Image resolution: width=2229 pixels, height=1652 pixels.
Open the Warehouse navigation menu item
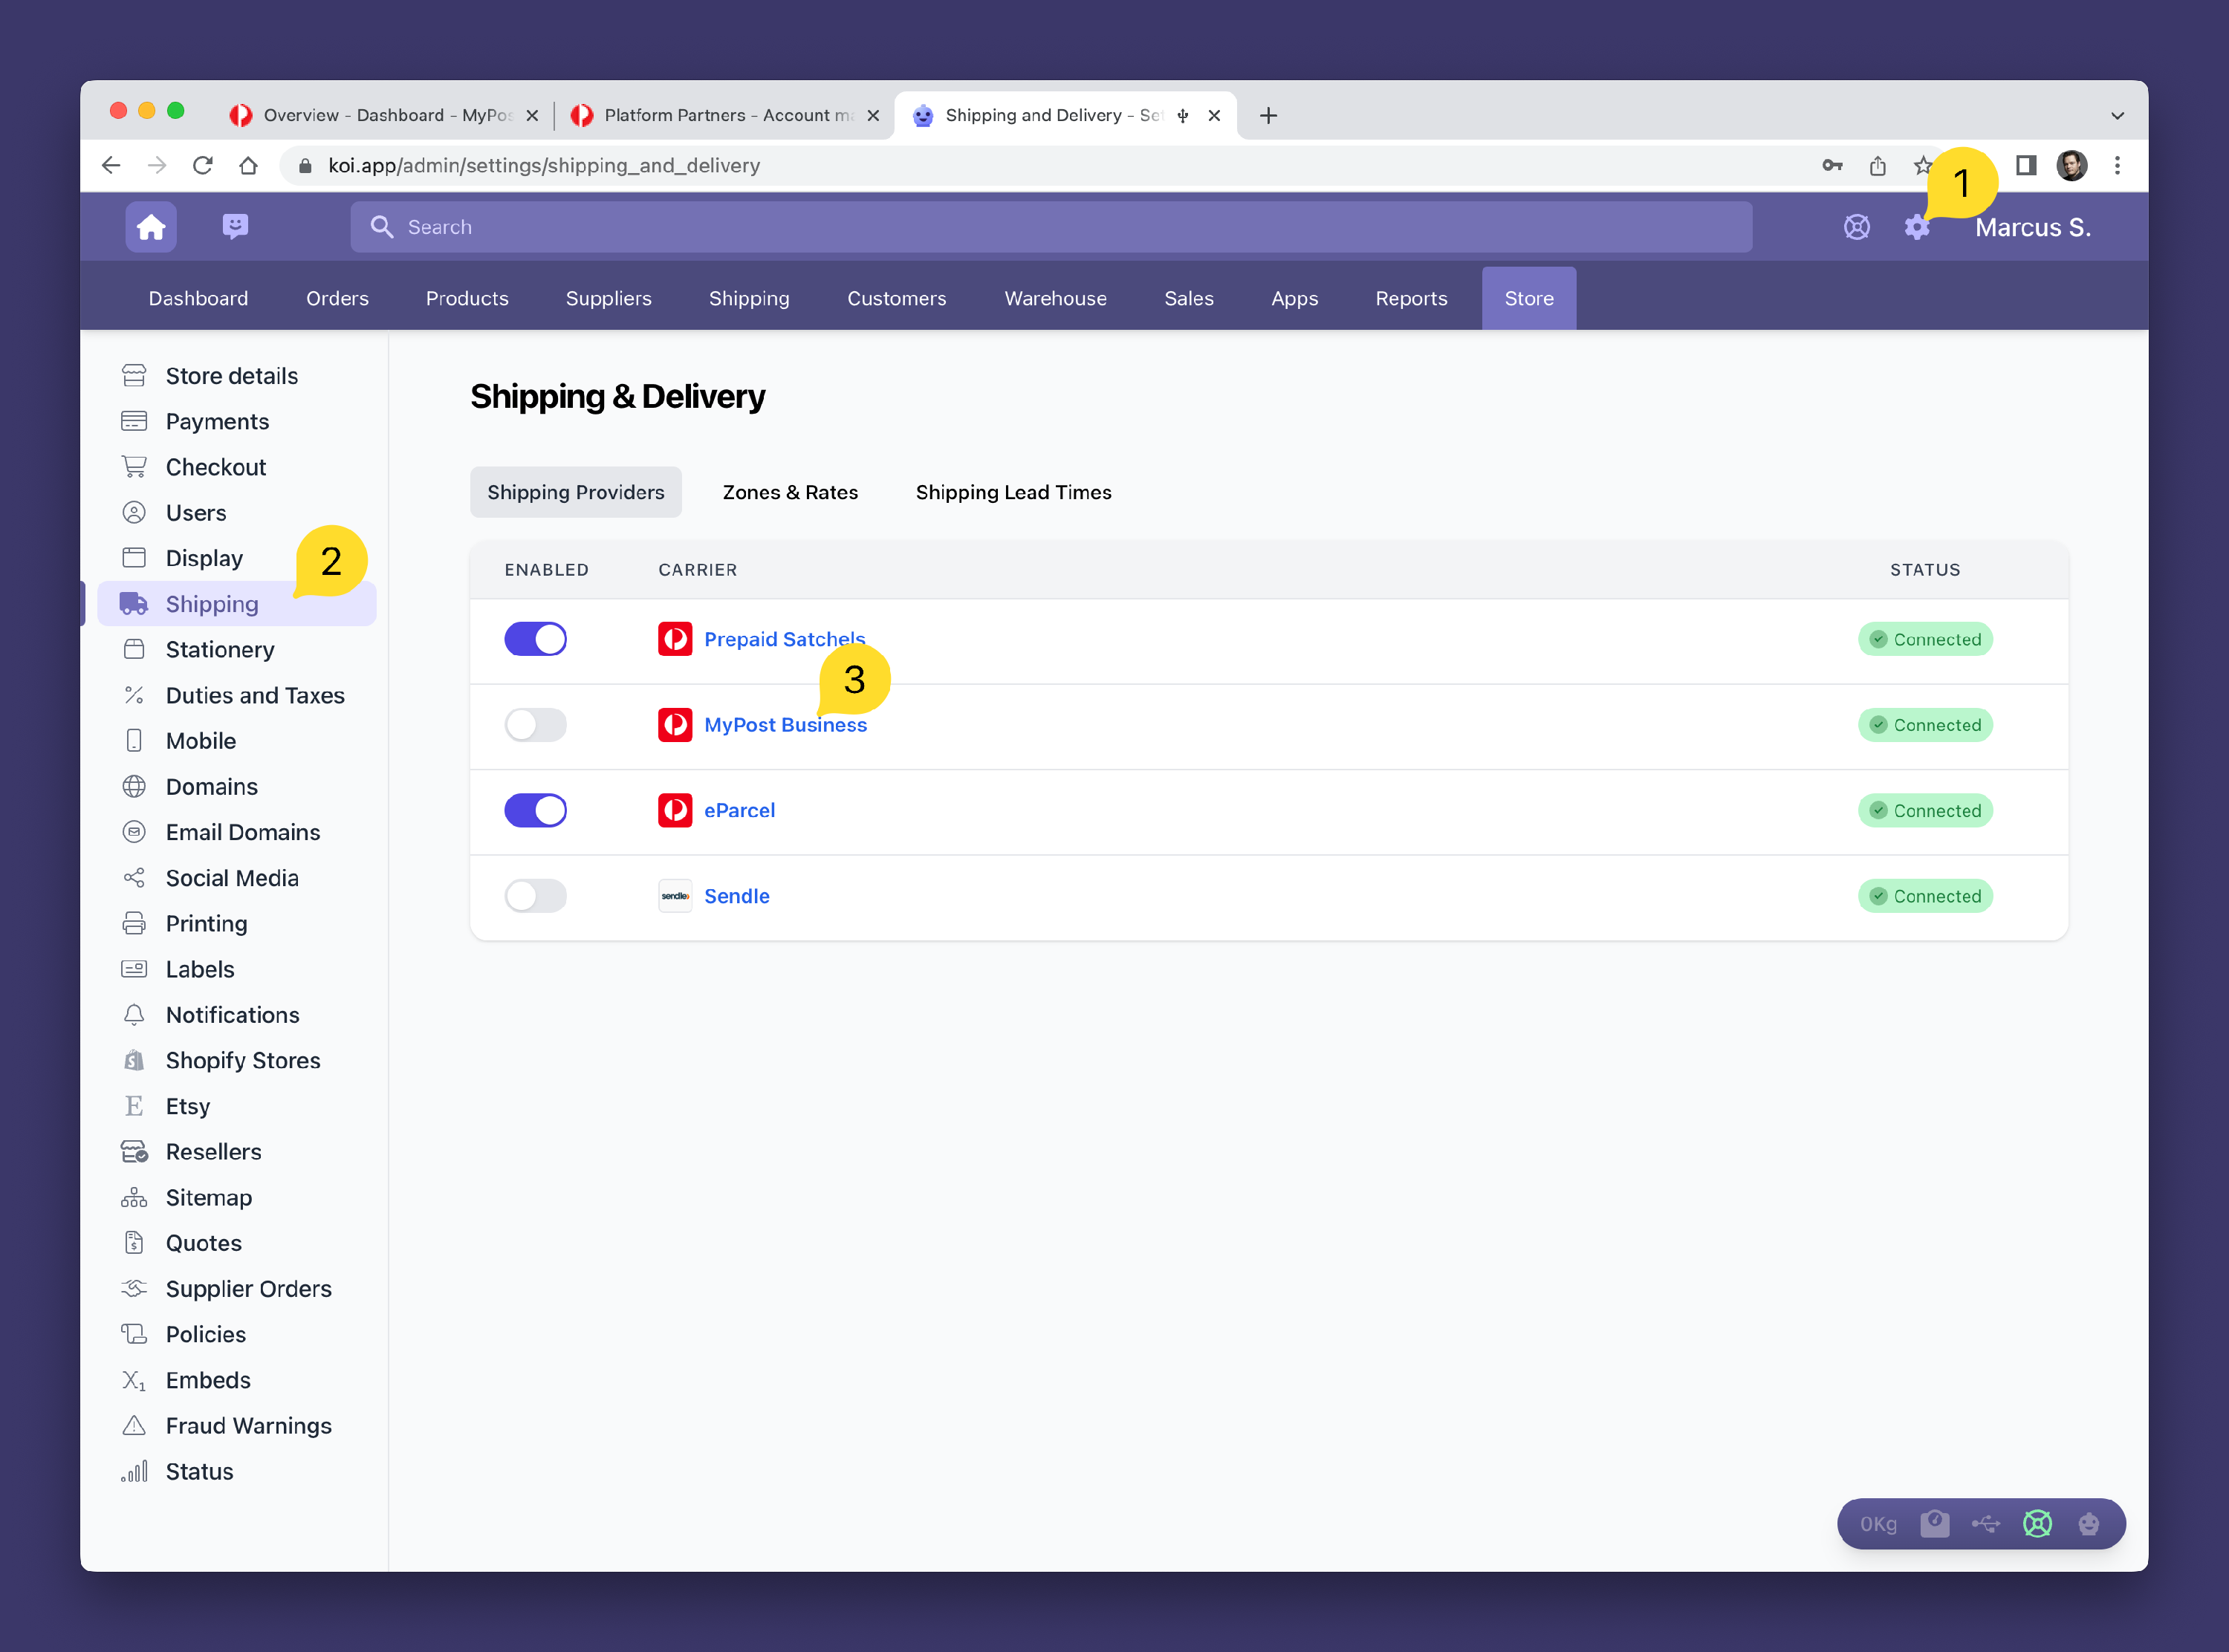pos(1055,298)
